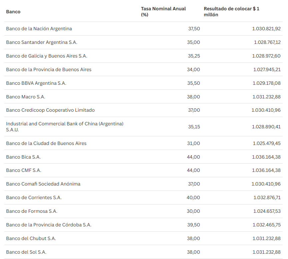Image resolution: width=288 pixels, height=259 pixels.
Task: Select the Banco Bica S.A. name
Action: pos(23,157)
